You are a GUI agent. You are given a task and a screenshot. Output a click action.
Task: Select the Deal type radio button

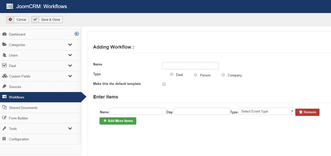(172, 75)
